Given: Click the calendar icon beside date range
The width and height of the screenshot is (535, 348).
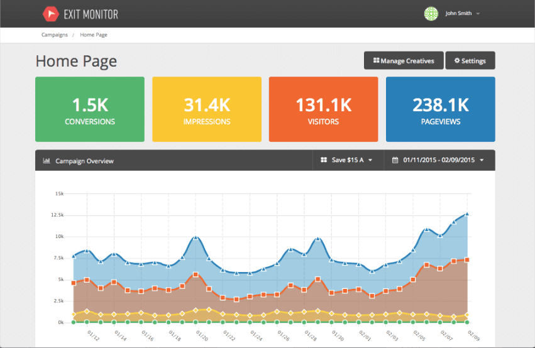Looking at the screenshot, I should click(395, 160).
